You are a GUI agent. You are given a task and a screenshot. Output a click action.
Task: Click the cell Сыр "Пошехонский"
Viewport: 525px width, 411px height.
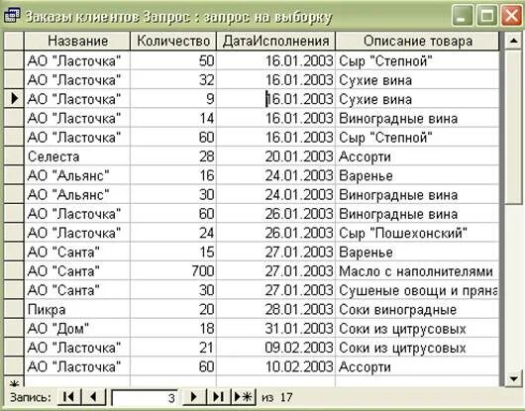pyautogui.click(x=417, y=233)
